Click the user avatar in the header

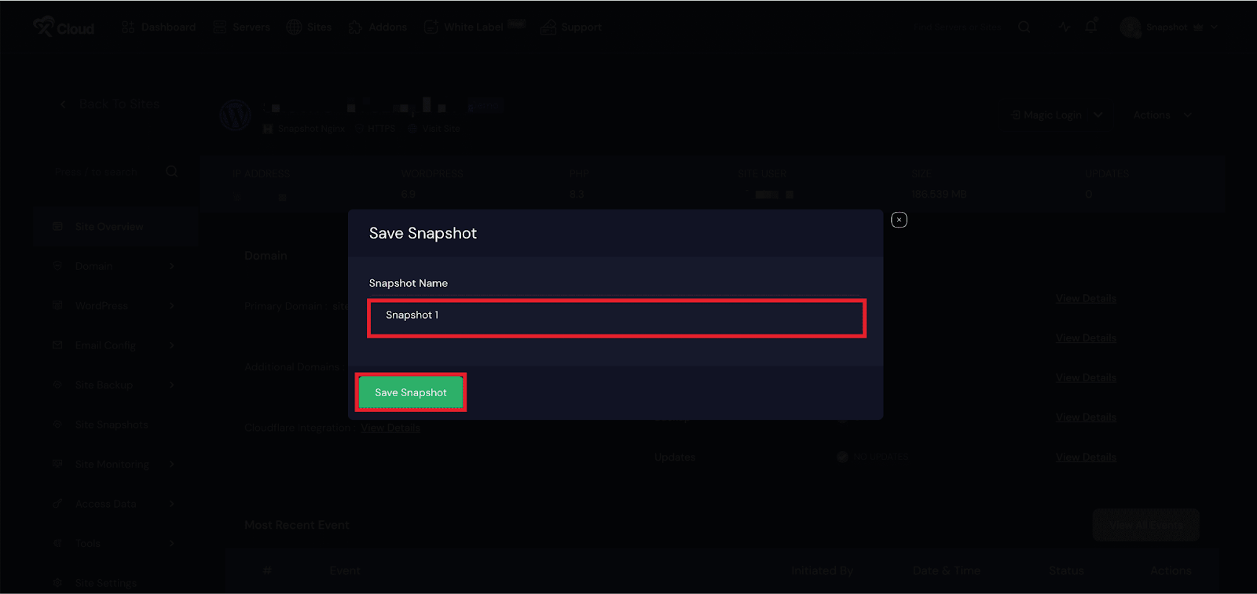[x=1130, y=27]
